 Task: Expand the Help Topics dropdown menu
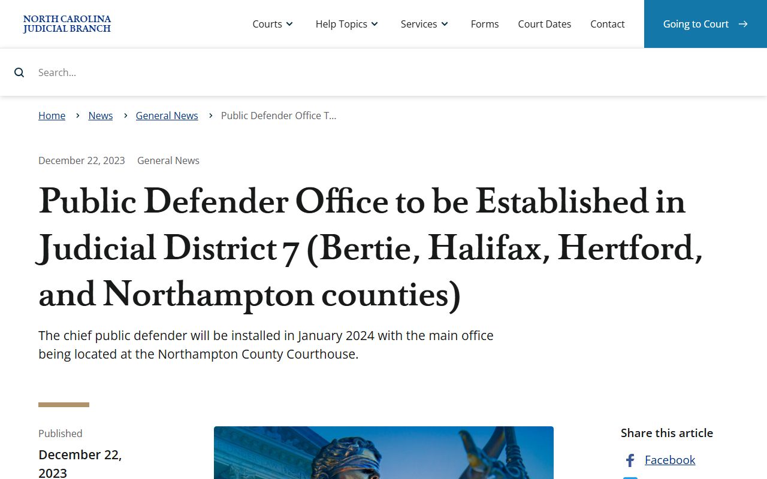coord(347,24)
